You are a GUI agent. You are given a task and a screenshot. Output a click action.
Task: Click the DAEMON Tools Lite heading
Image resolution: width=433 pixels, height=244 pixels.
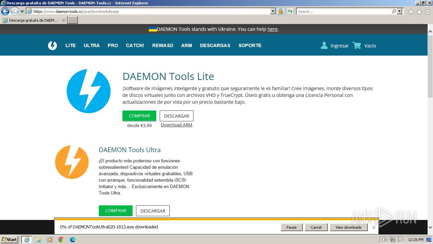168,76
